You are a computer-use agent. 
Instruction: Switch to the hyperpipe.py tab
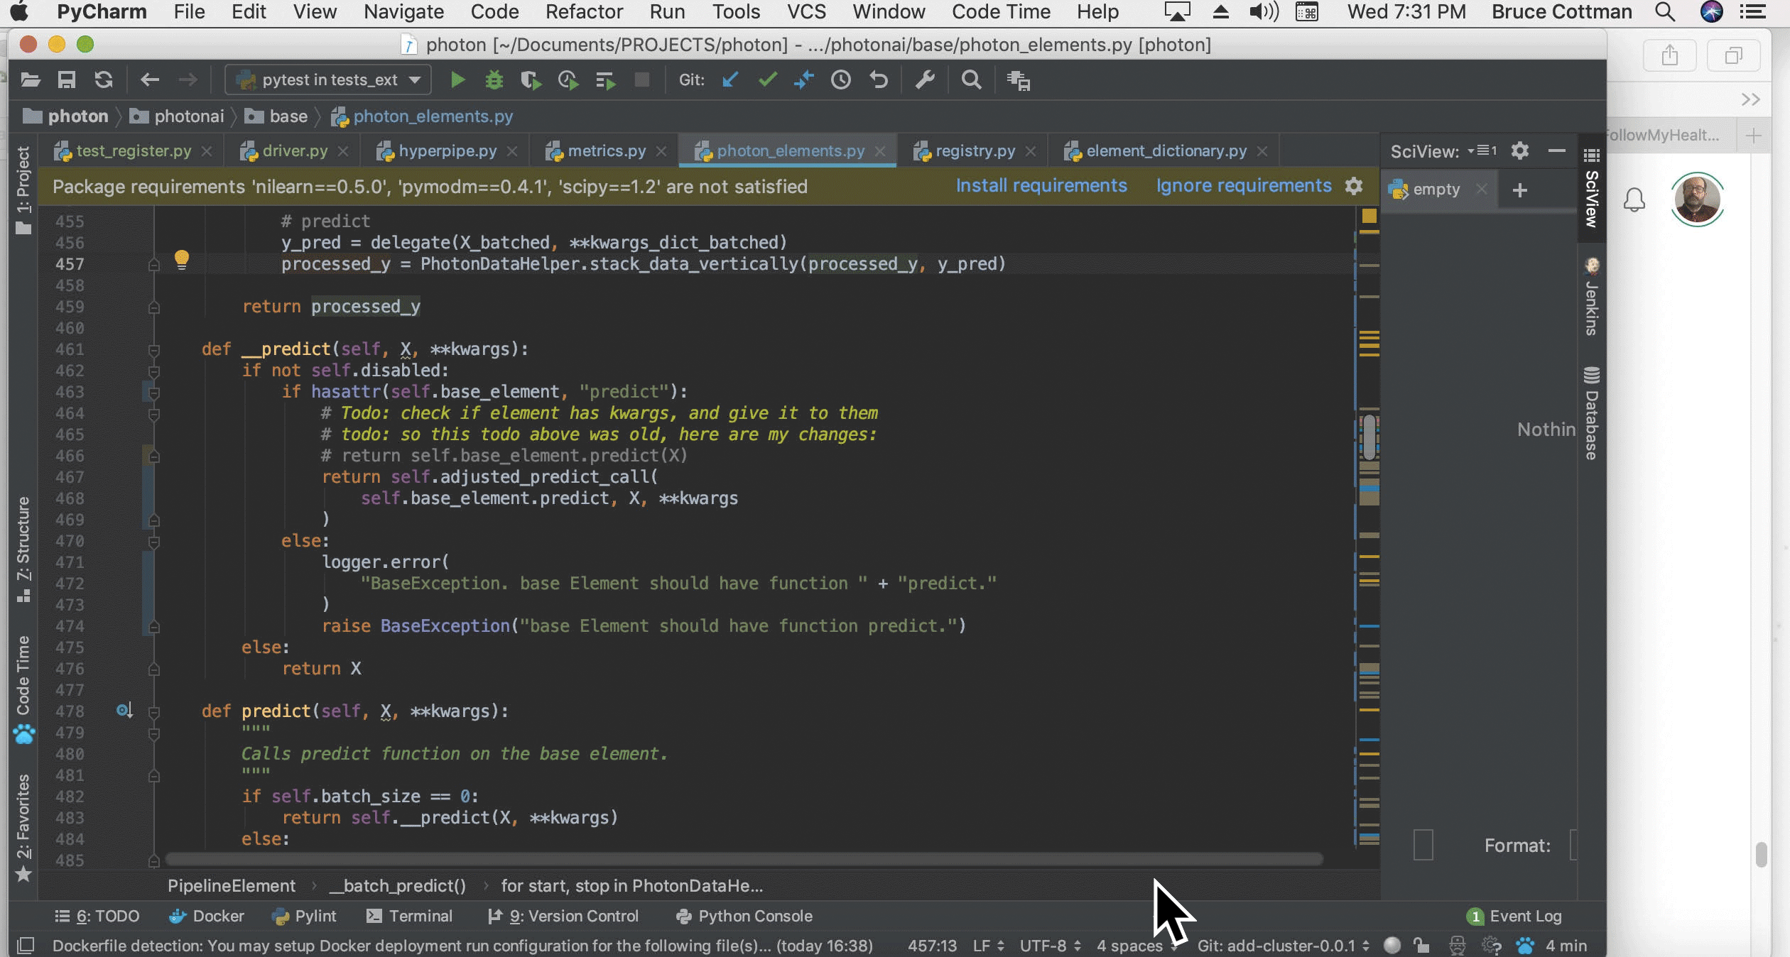(447, 151)
